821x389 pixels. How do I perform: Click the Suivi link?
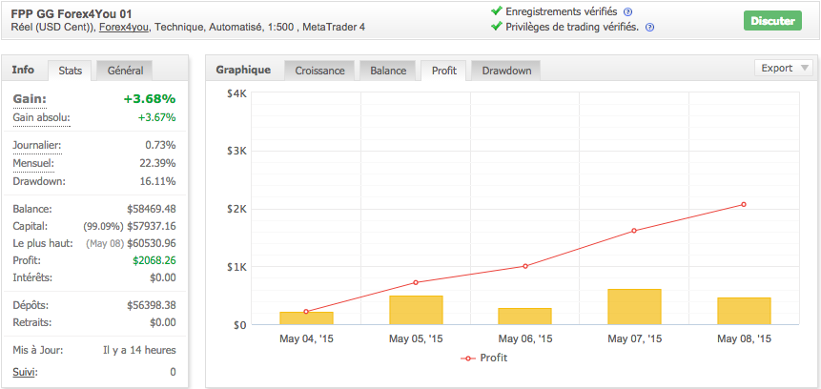point(25,372)
